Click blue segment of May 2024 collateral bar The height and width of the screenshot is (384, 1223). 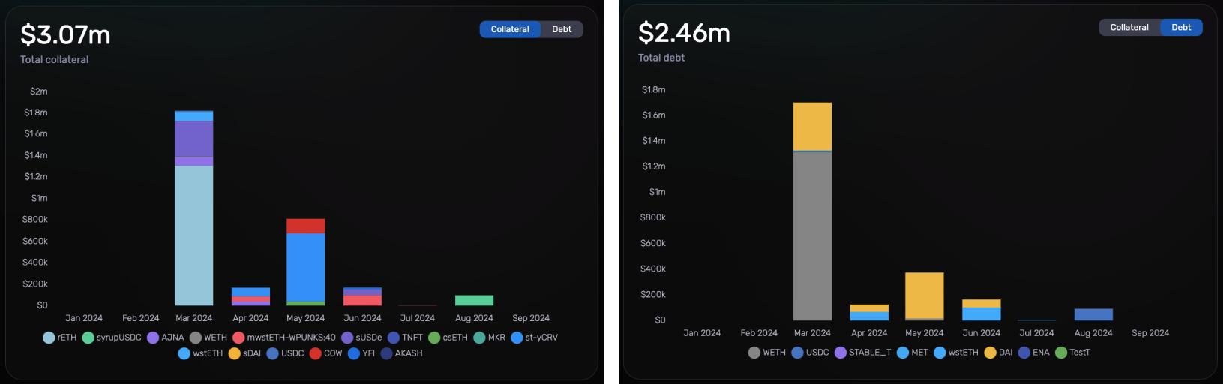[306, 268]
